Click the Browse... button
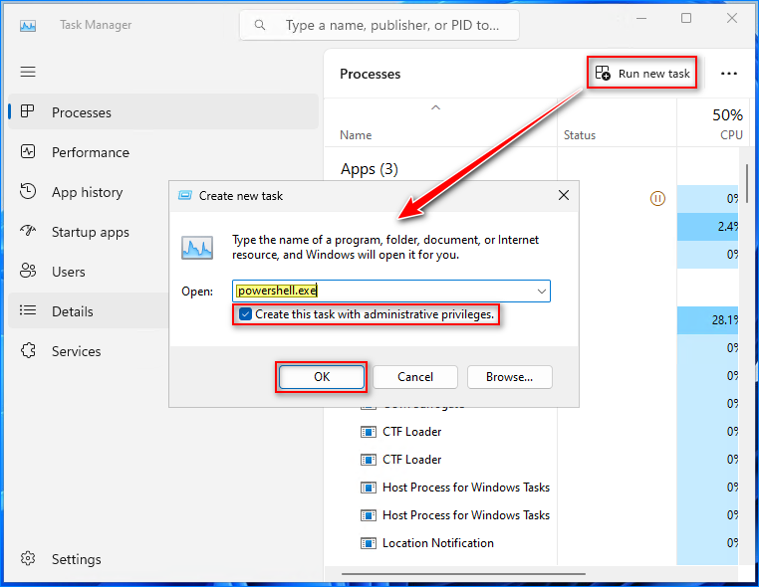This screenshot has height=587, width=759. pyautogui.click(x=509, y=377)
